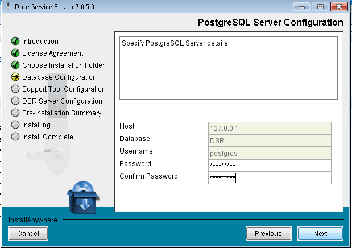The image size is (352, 248).
Task: Click the Host: label
Action: 127,126
